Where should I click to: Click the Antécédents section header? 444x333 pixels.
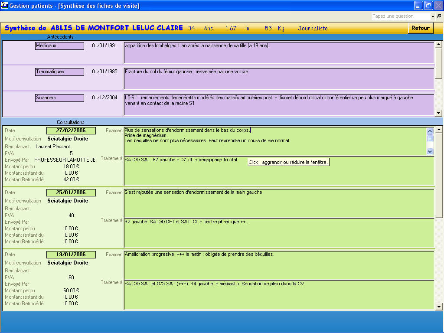(60, 37)
